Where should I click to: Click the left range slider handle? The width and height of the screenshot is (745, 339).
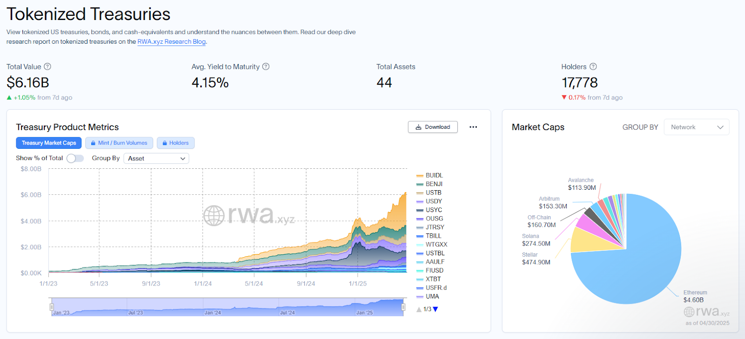(52, 307)
